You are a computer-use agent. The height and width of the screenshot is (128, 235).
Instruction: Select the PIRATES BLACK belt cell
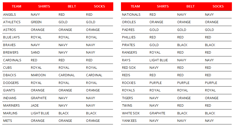(x=182, y=45)
